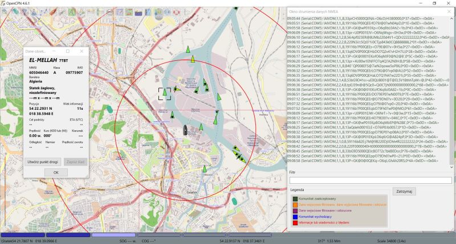Click the purple legend color swatch
The width and height of the screenshot is (456, 244).
[x=295, y=211]
